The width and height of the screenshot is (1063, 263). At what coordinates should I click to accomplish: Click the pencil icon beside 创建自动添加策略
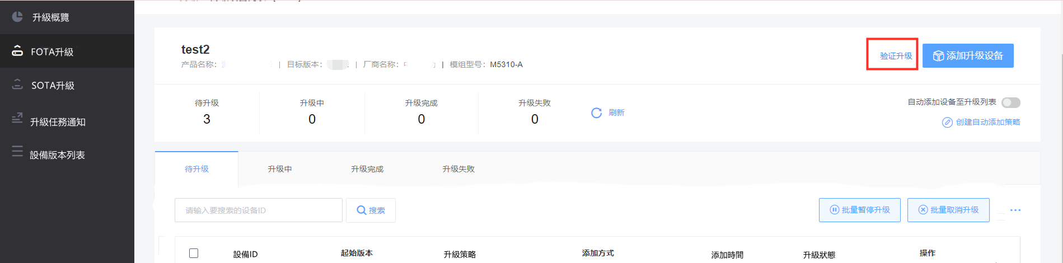click(x=947, y=123)
